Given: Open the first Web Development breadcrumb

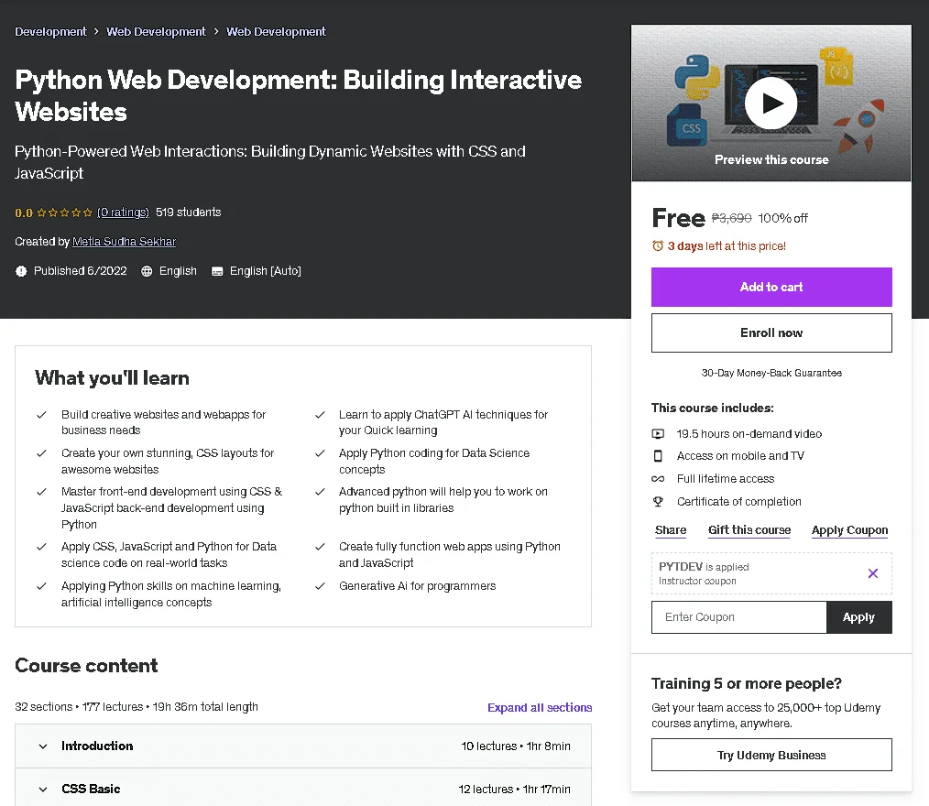Looking at the screenshot, I should (157, 31).
